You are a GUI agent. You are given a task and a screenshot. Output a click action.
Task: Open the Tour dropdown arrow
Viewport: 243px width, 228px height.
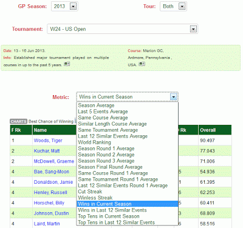[182, 7]
